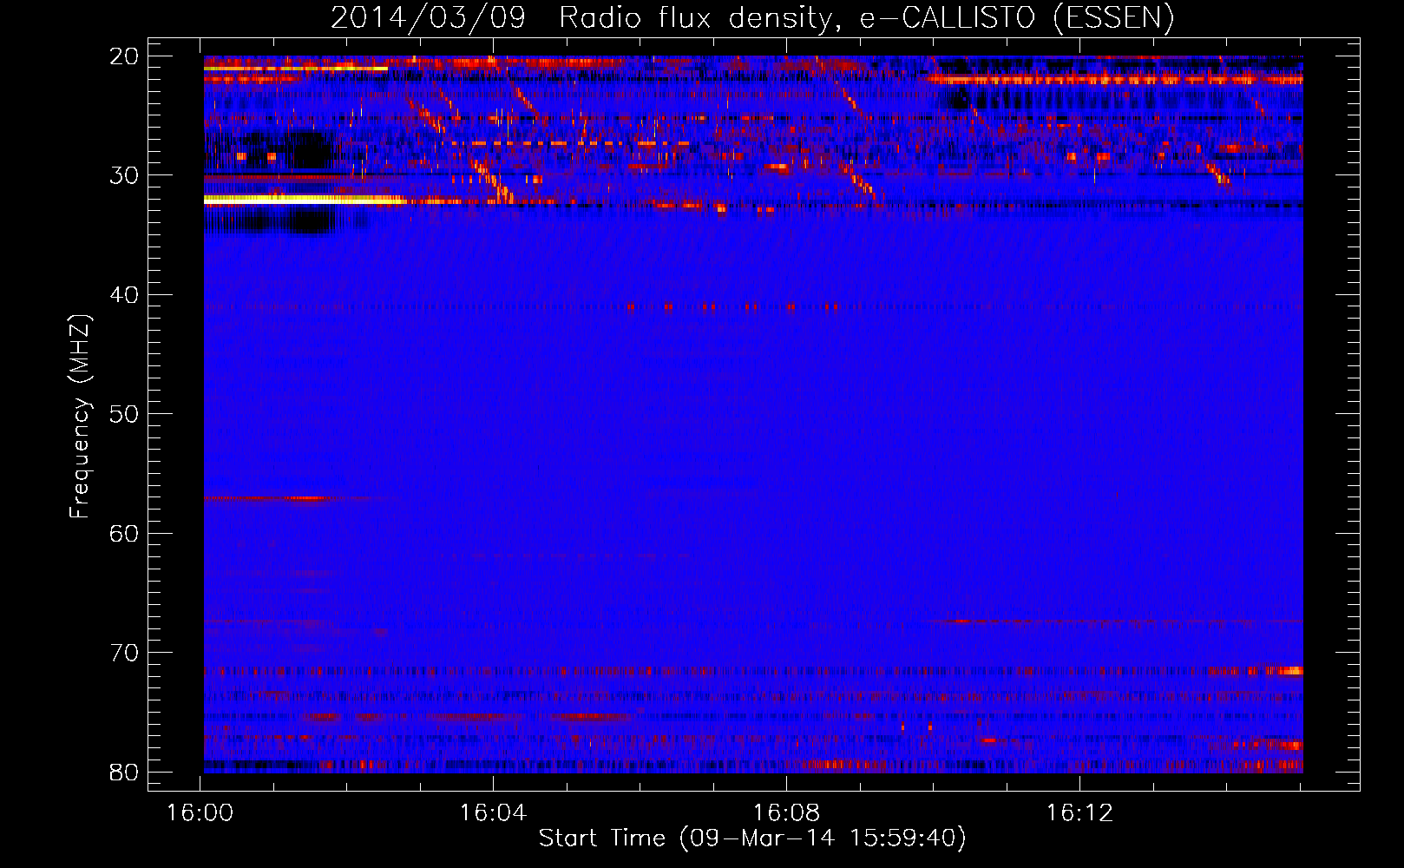The width and height of the screenshot is (1404, 868).
Task: Click the Frequency (MHZ) axis label
Action: click(80, 417)
